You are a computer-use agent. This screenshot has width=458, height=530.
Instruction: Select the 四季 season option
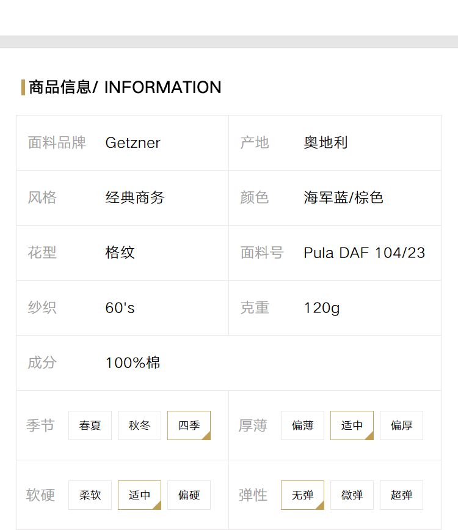click(x=189, y=425)
